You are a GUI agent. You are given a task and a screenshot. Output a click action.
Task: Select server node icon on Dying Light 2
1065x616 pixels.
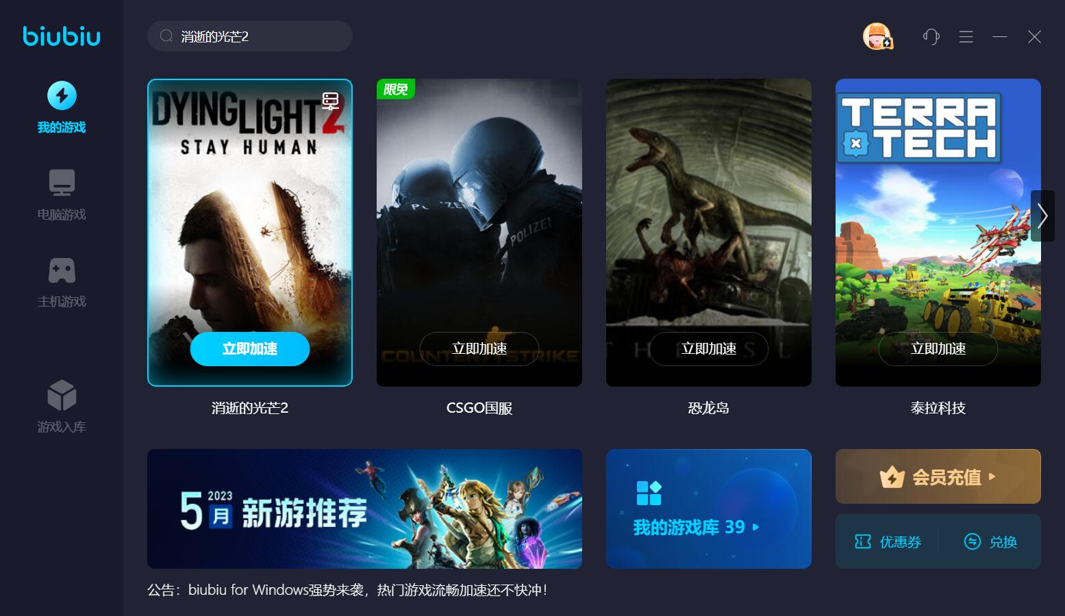point(331,101)
